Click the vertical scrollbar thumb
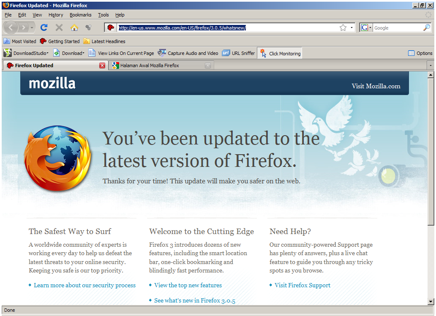Screen dimensions: 436x316 (x=431, y=152)
